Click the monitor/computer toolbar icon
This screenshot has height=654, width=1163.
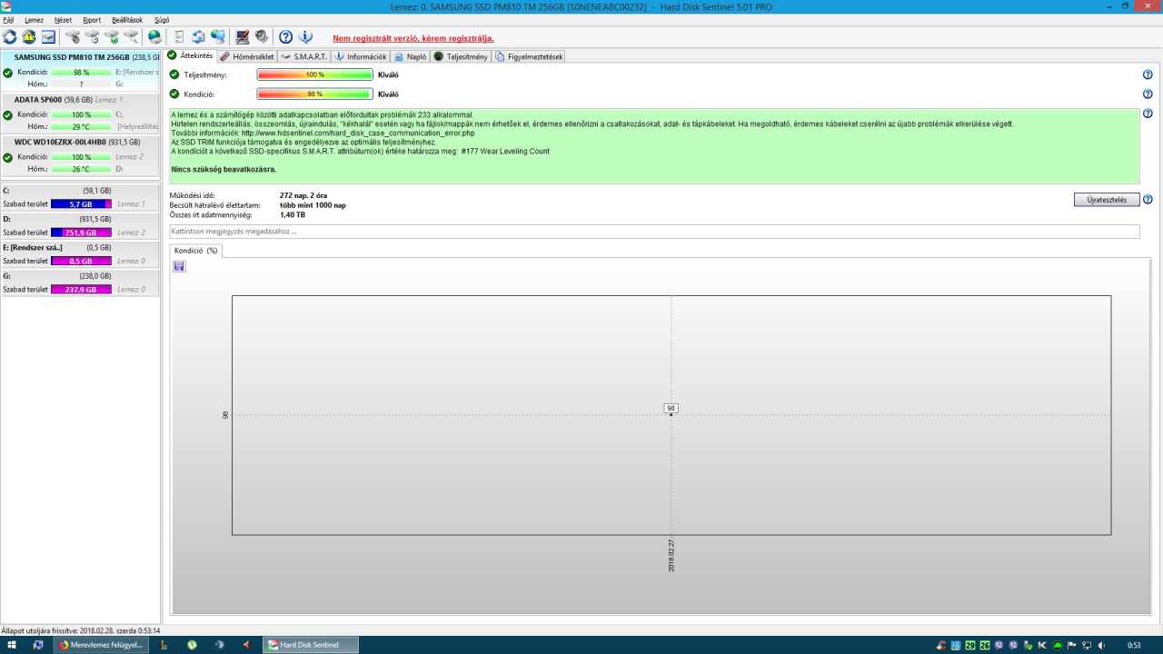[243, 37]
